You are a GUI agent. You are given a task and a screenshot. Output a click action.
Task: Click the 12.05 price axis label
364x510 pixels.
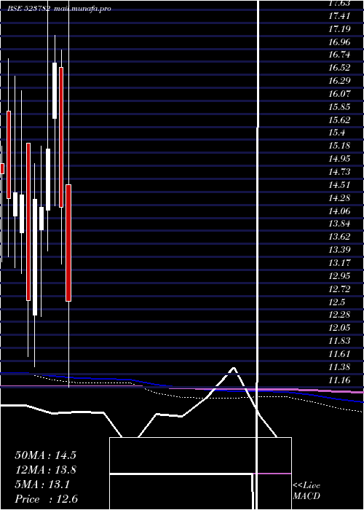point(339,328)
